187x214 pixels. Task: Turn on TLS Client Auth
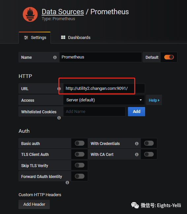pos(79,154)
